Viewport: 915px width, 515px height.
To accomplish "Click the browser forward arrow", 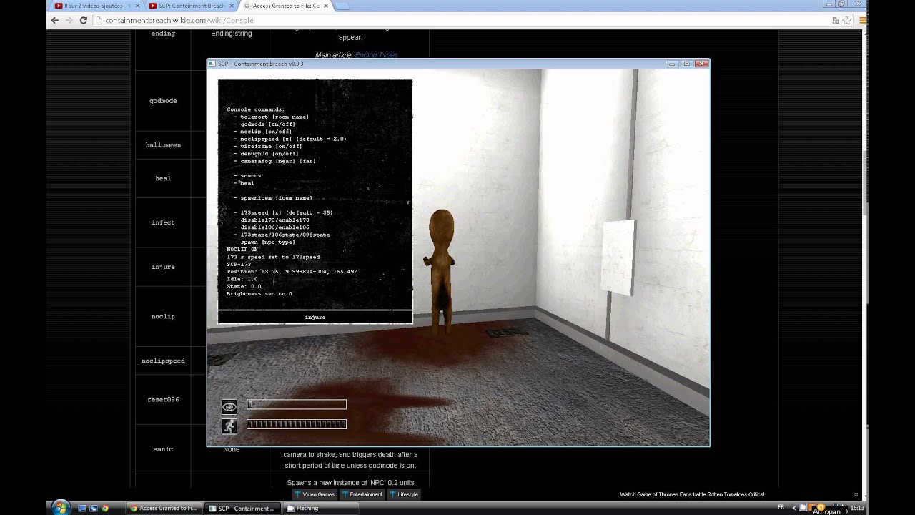I will point(69,20).
